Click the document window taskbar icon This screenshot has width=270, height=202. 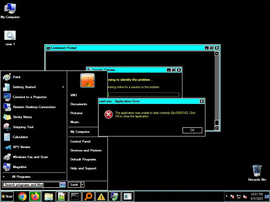click(128, 196)
